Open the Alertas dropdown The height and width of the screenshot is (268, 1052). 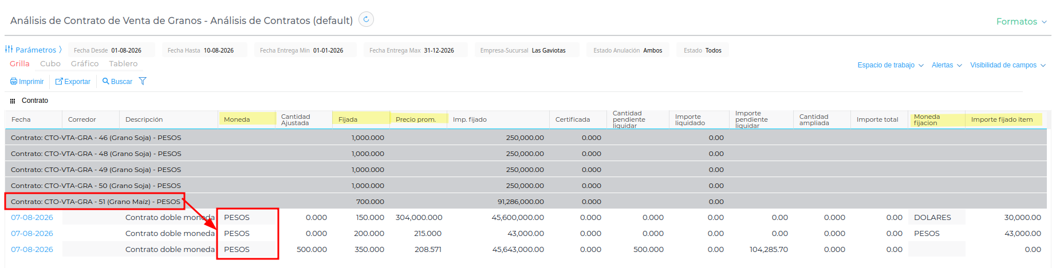click(x=947, y=65)
